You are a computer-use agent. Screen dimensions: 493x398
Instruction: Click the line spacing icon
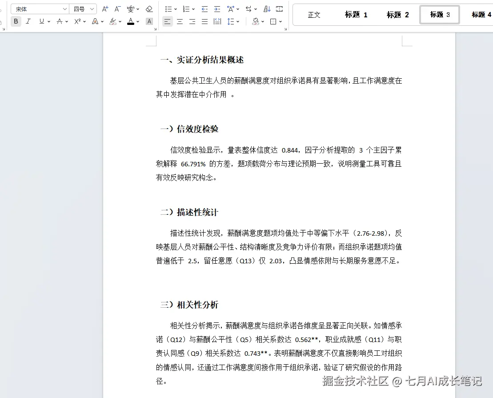tap(230, 21)
